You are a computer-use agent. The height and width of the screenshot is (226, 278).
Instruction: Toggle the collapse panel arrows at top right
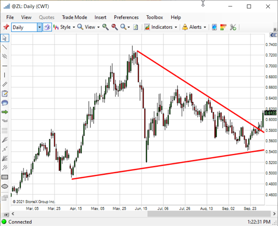click(273, 35)
